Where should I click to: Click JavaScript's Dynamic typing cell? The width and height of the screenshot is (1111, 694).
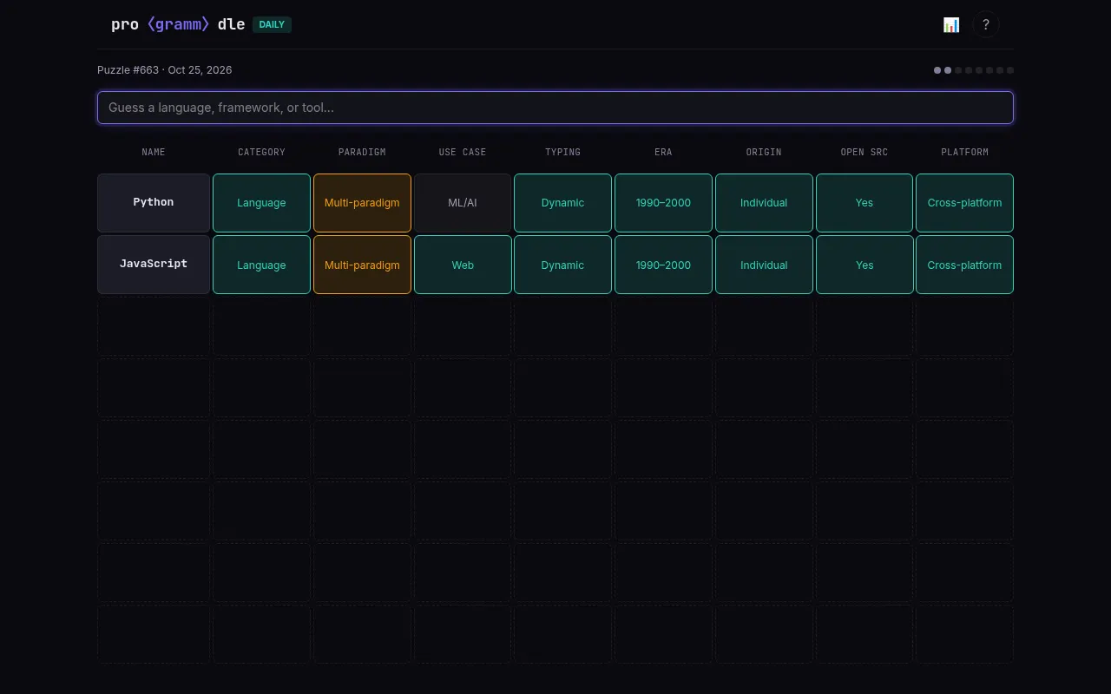pyautogui.click(x=562, y=265)
